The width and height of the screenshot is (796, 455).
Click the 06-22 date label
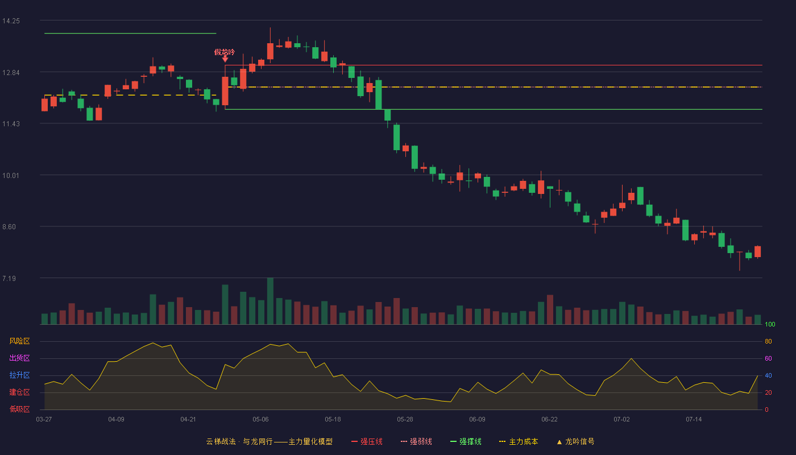pos(549,419)
